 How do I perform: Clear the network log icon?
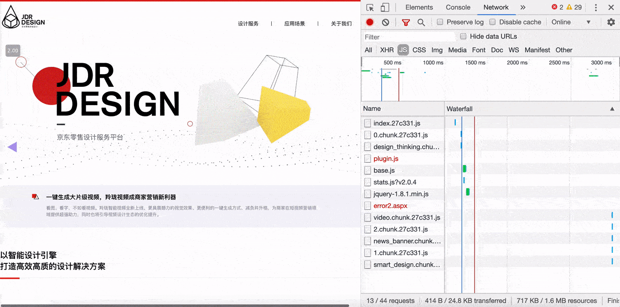(x=386, y=22)
